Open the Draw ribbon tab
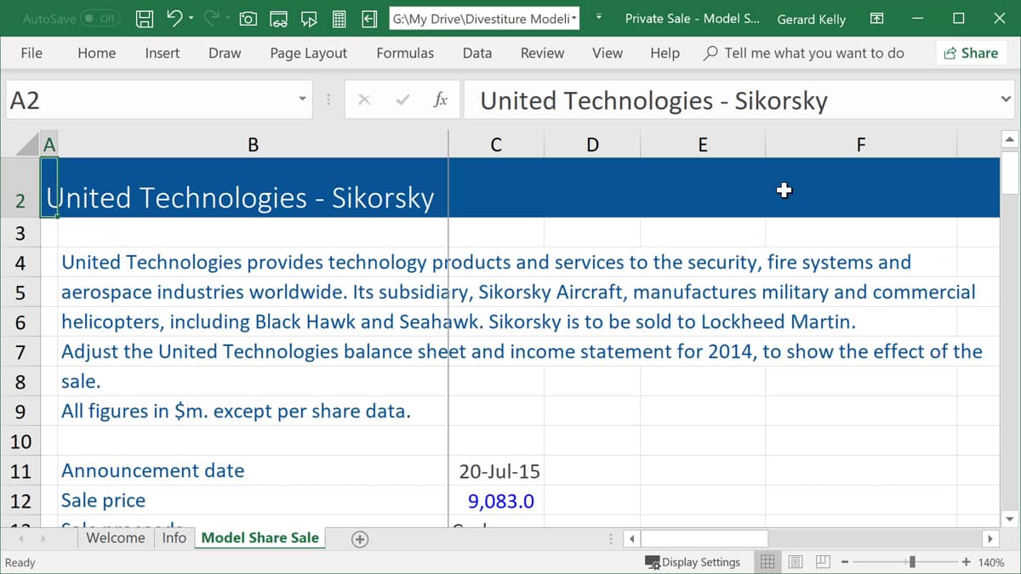This screenshot has width=1021, height=574. [x=225, y=53]
